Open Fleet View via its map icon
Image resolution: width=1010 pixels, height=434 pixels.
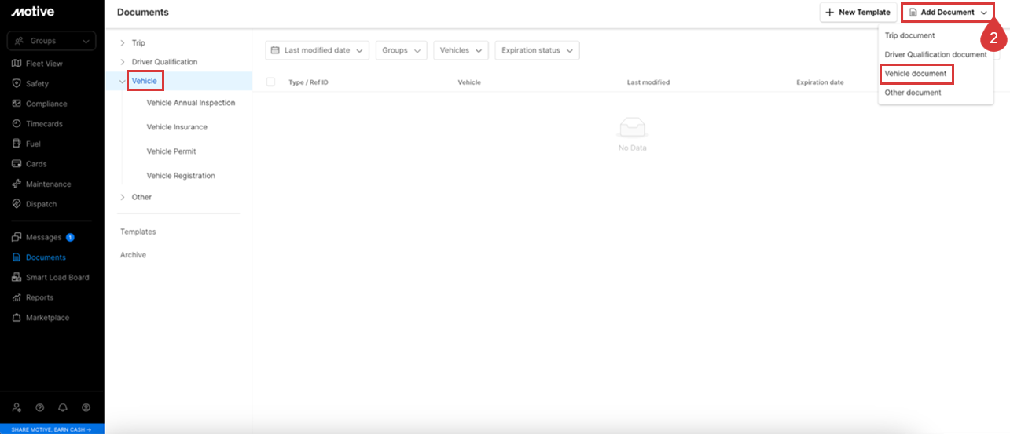[x=17, y=64]
